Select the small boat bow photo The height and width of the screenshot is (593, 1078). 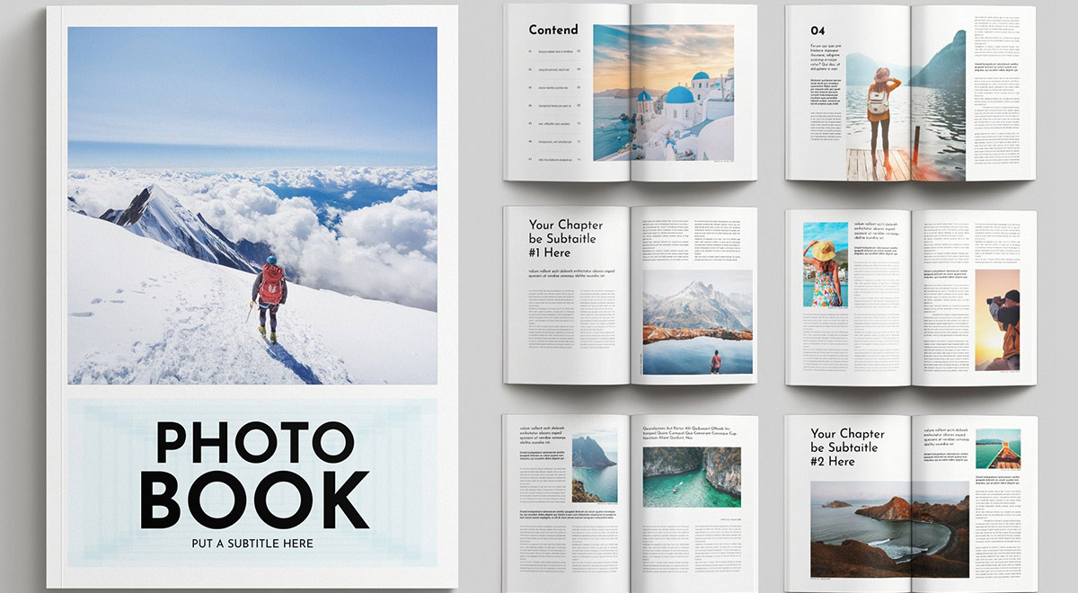[x=997, y=448]
